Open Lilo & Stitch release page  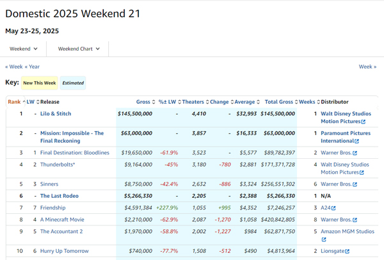(x=56, y=114)
